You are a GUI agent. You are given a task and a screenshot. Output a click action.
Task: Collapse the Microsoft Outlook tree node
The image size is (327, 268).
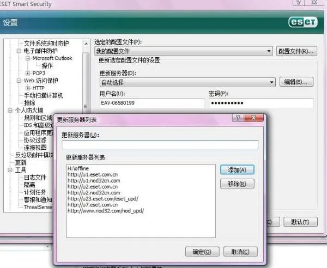28,58
